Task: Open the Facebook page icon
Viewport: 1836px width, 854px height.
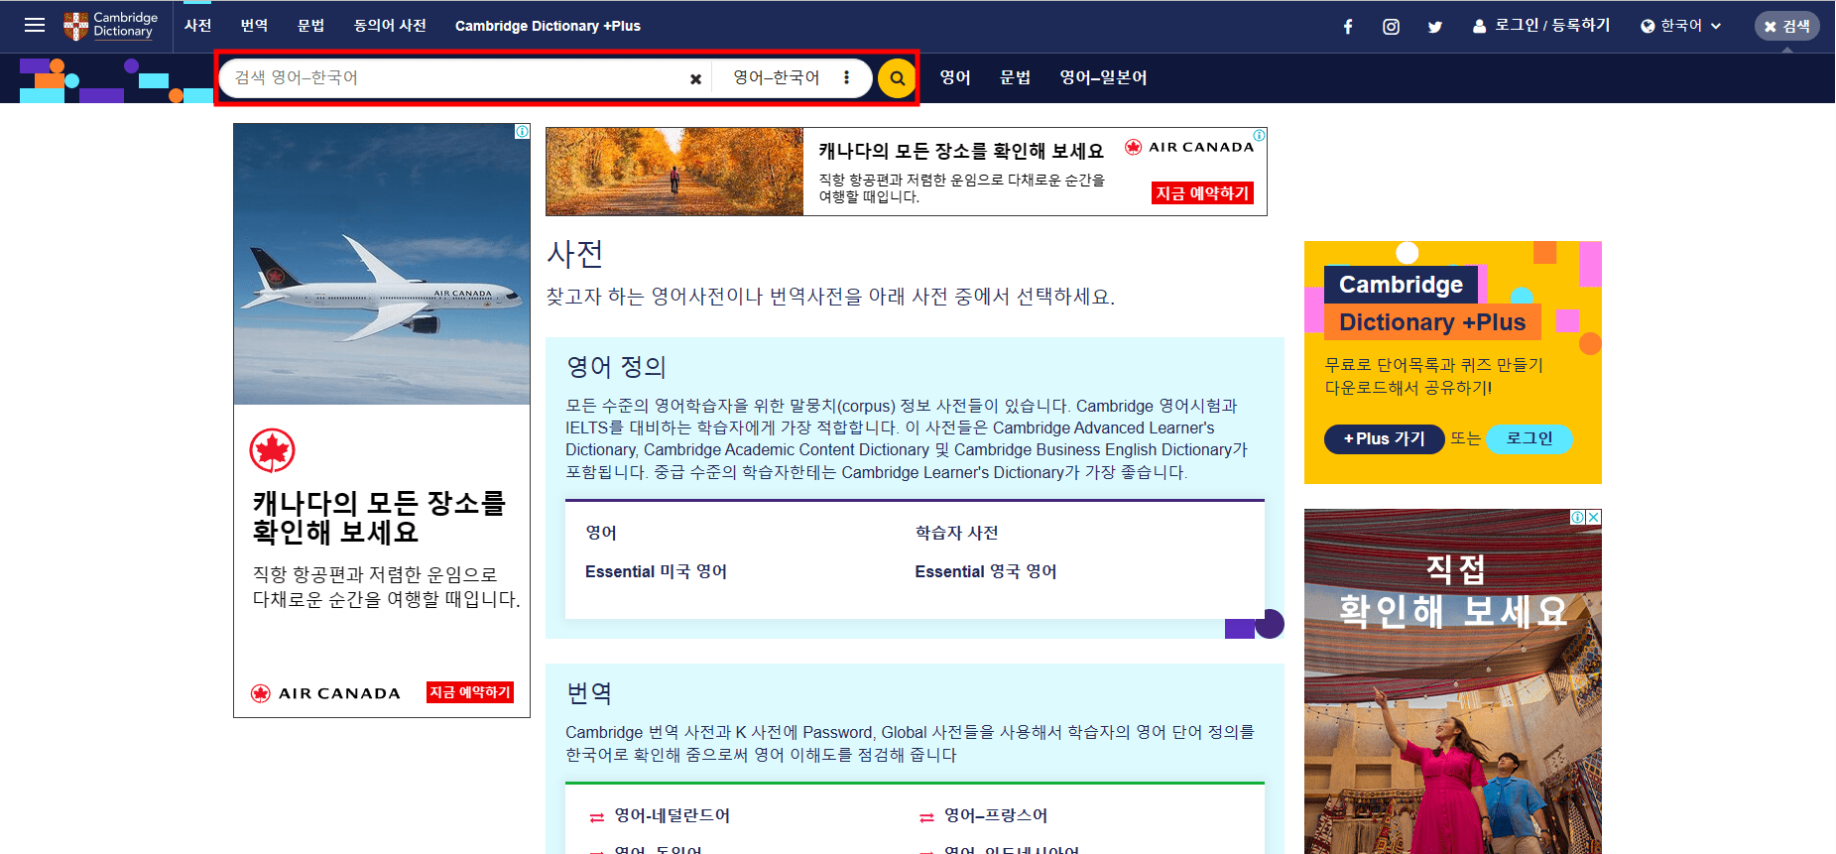Action: coord(1348,27)
